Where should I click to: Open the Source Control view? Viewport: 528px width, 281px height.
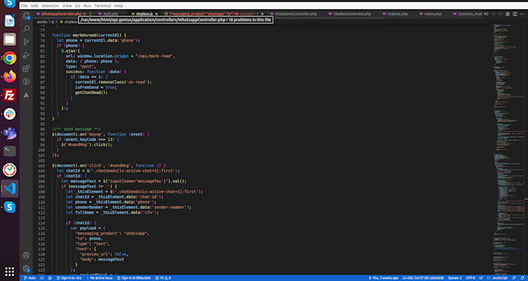click(x=26, y=42)
